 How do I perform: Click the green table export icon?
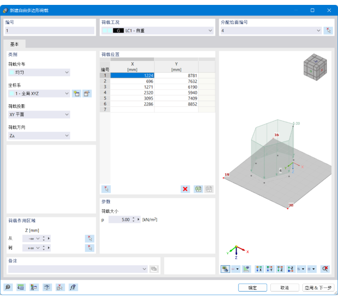198,189
